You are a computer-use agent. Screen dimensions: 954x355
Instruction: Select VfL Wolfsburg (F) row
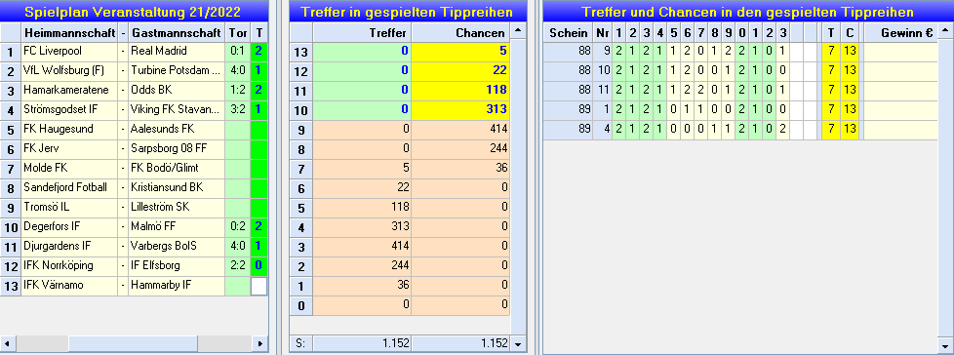(69, 71)
